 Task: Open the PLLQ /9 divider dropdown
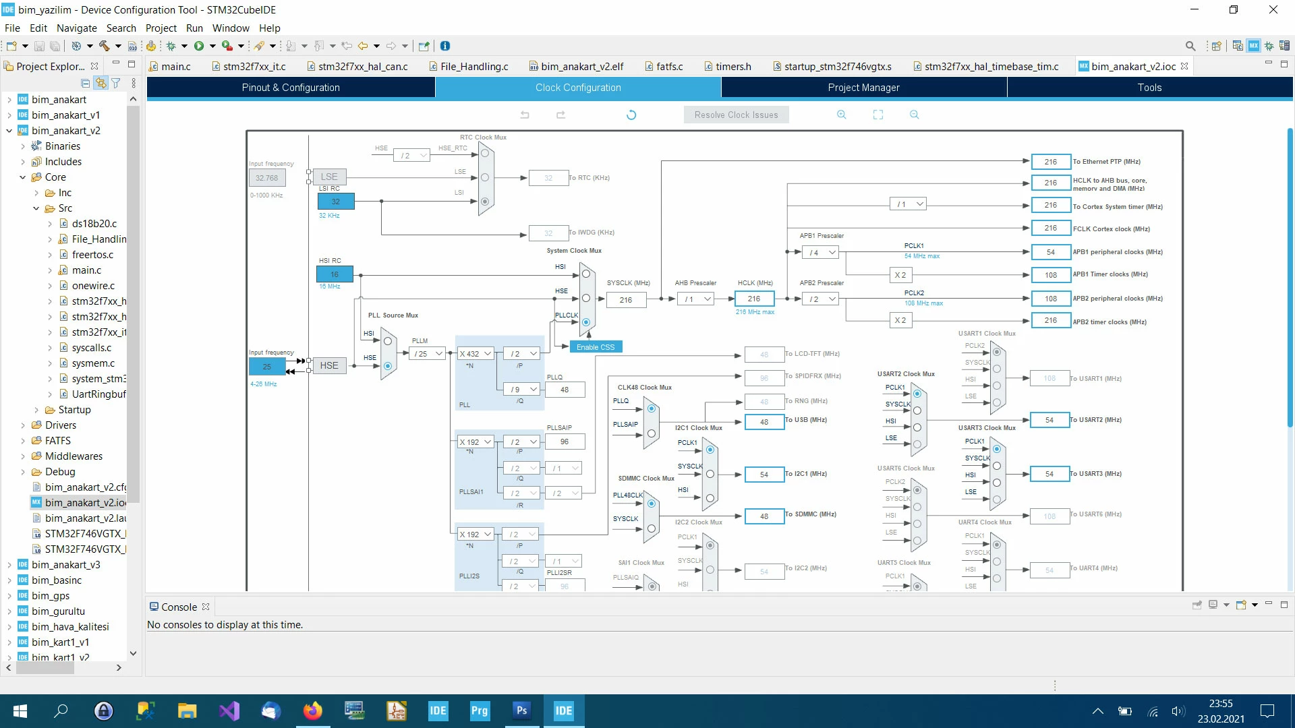click(523, 390)
